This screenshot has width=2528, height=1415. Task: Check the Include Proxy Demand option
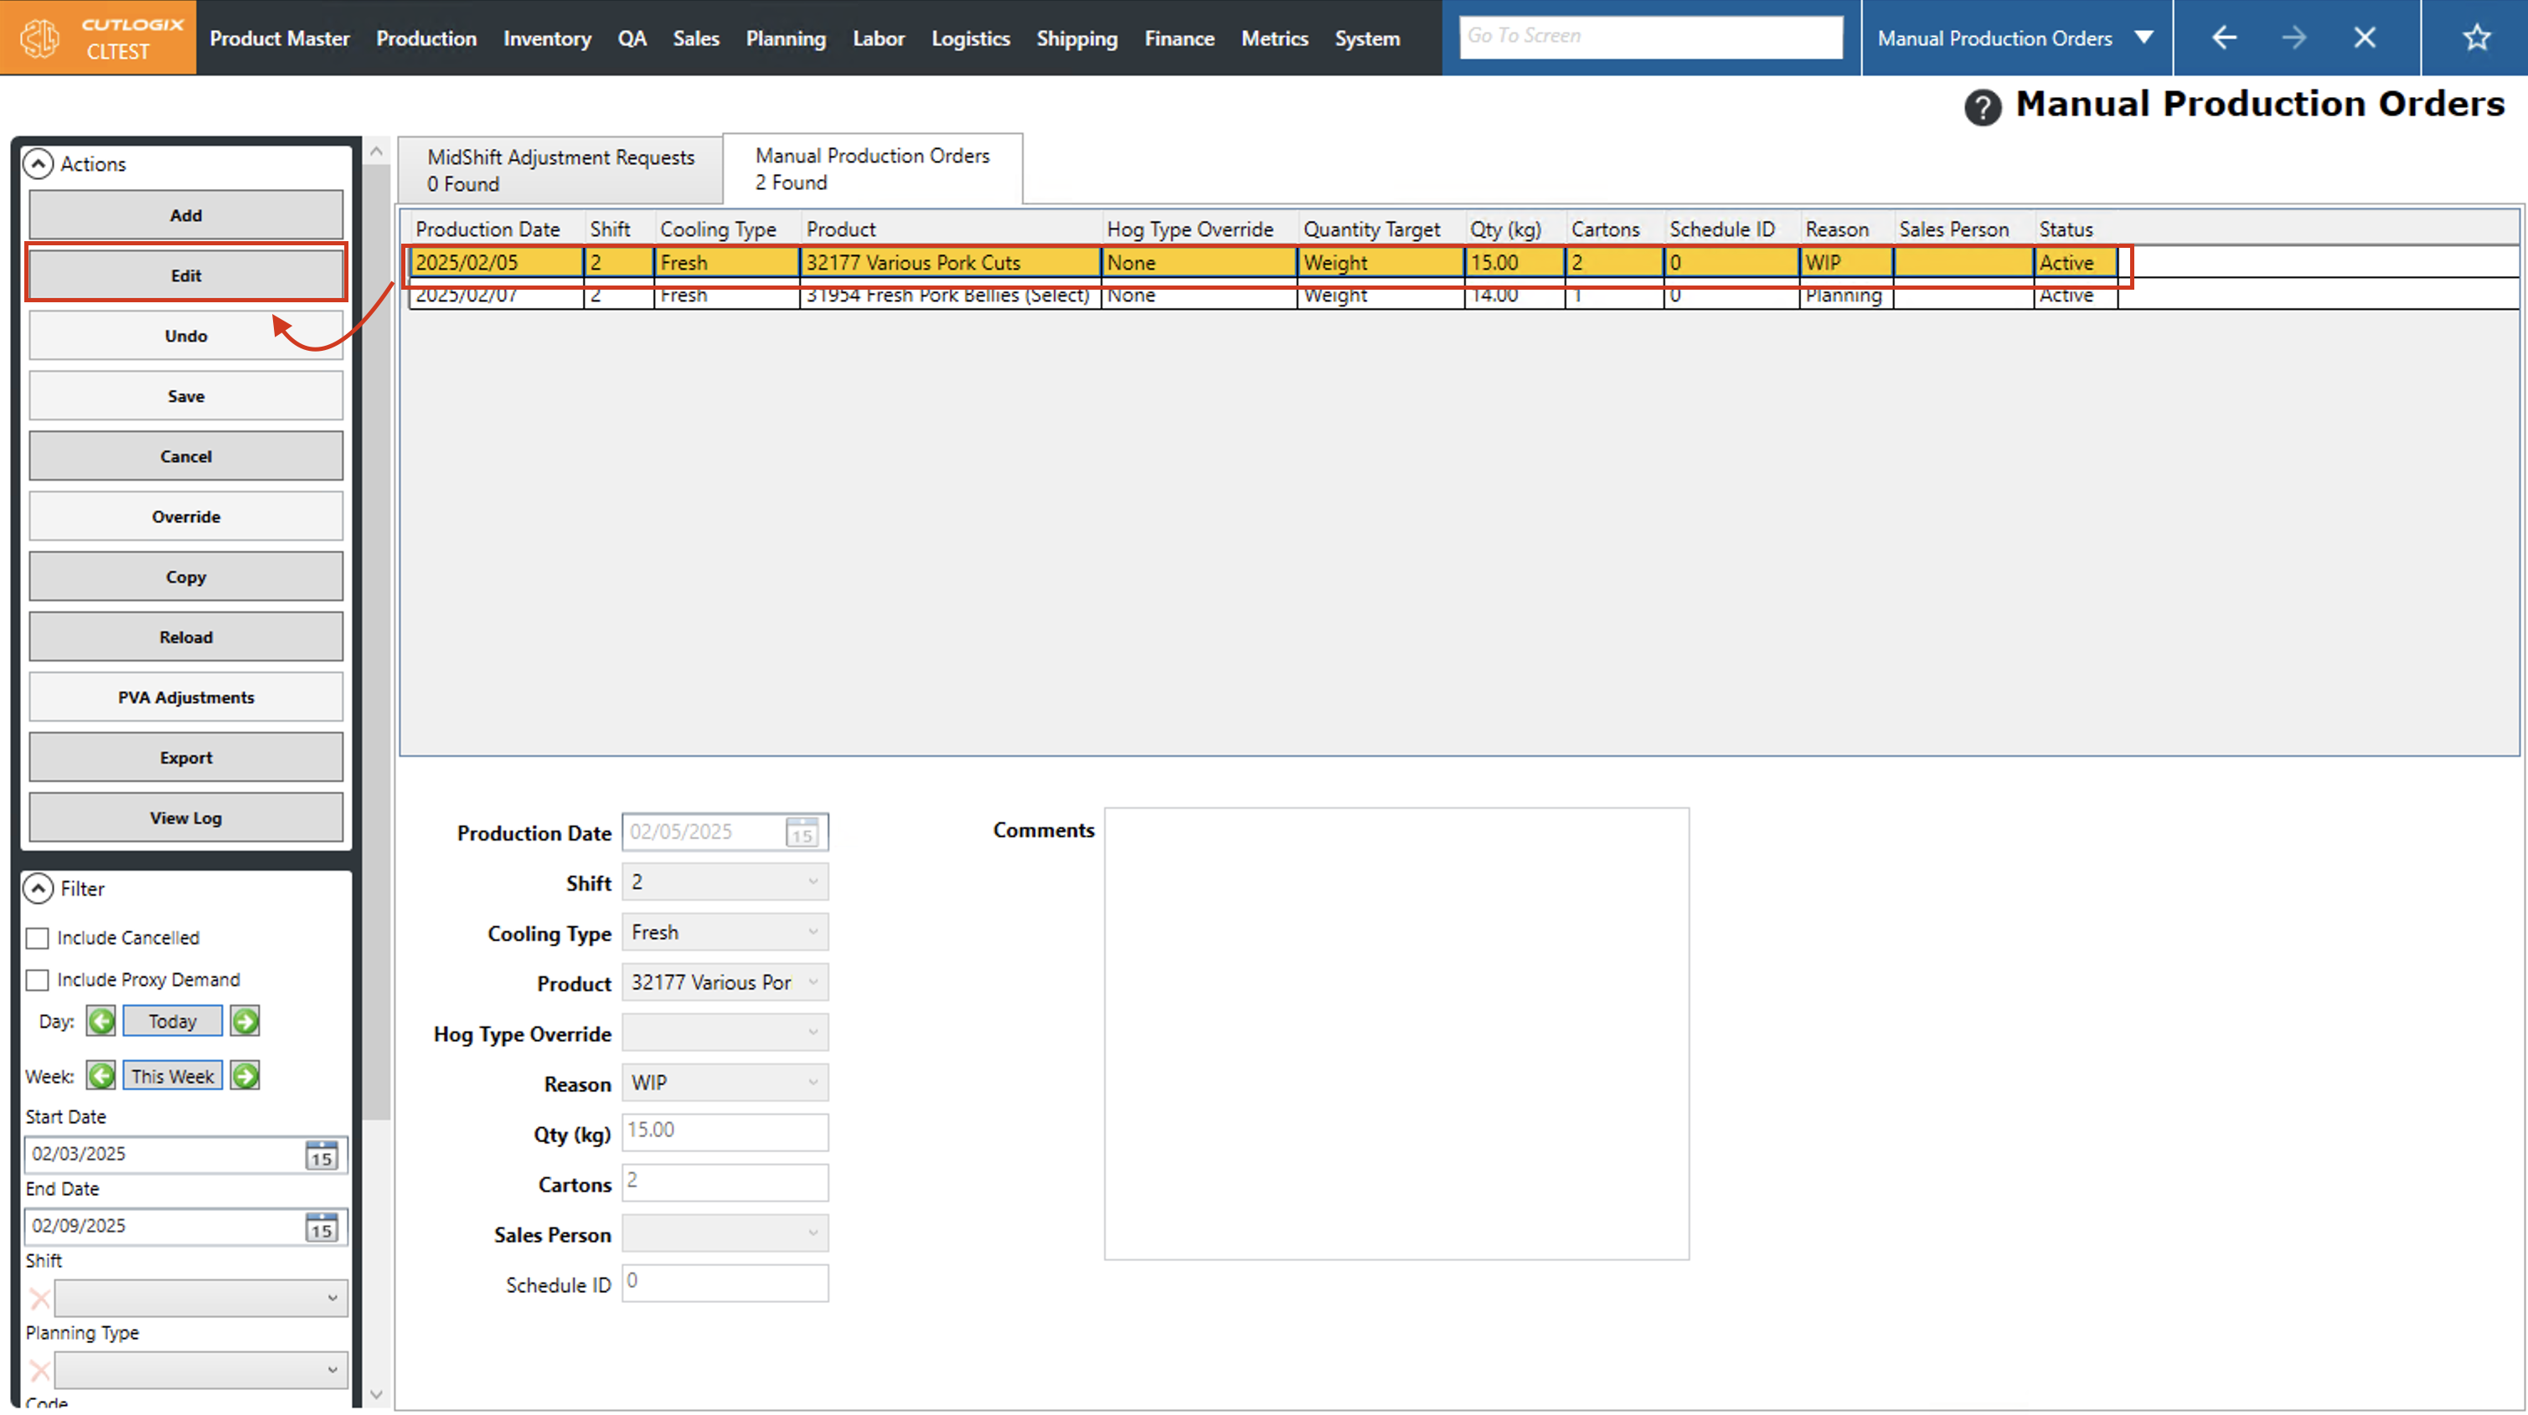click(38, 980)
